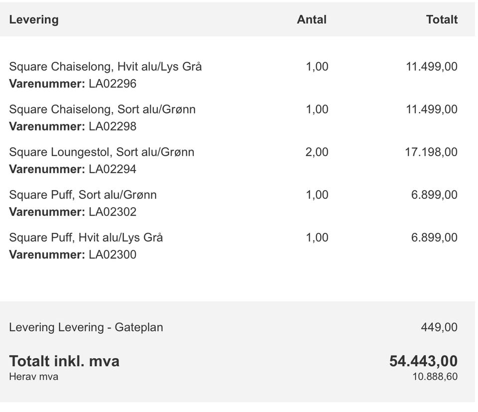The image size is (478, 412).
Task: Click item number LA02302
Action: click(x=113, y=211)
